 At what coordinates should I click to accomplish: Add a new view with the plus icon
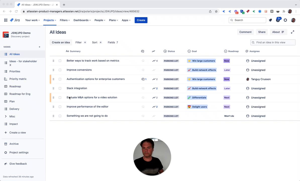click(39, 47)
